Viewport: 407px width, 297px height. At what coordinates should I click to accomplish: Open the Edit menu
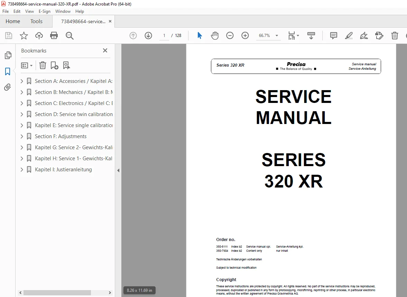[x=17, y=11]
